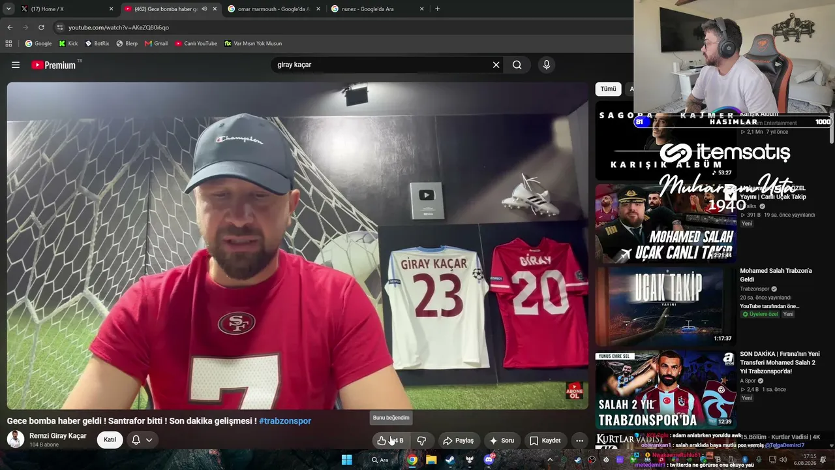
Task: Switch to 'omar marmoush' Google search tab
Action: tap(274, 9)
